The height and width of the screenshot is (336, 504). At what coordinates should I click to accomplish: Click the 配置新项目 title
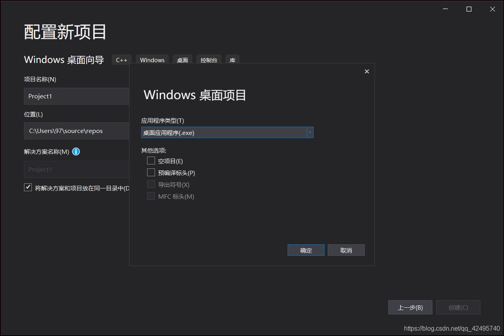tap(65, 32)
